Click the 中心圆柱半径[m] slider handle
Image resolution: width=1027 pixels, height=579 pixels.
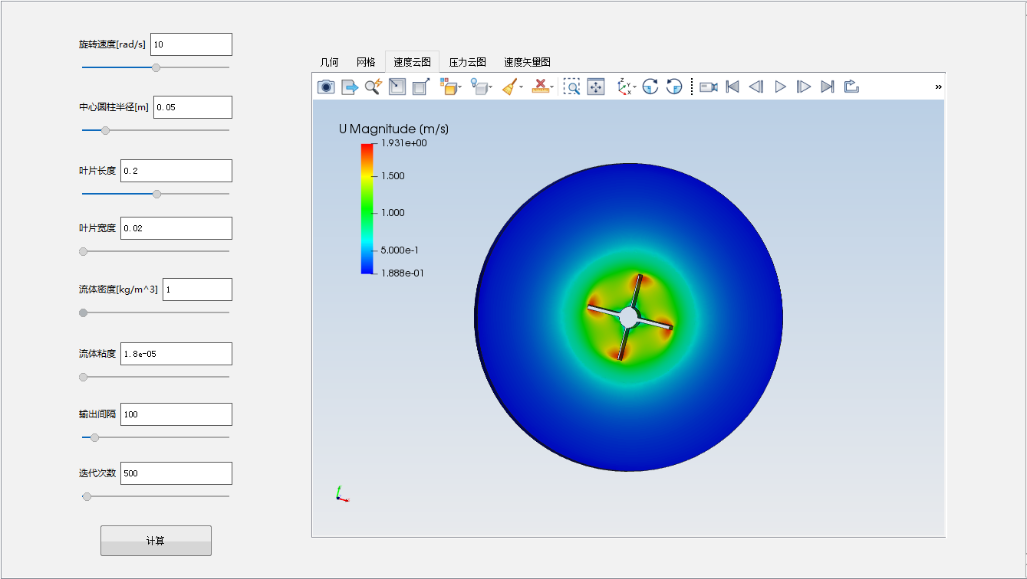tap(106, 130)
